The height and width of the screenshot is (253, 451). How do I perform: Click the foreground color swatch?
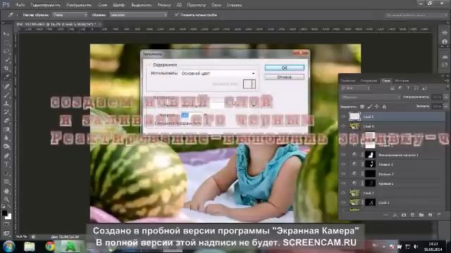coord(4,213)
